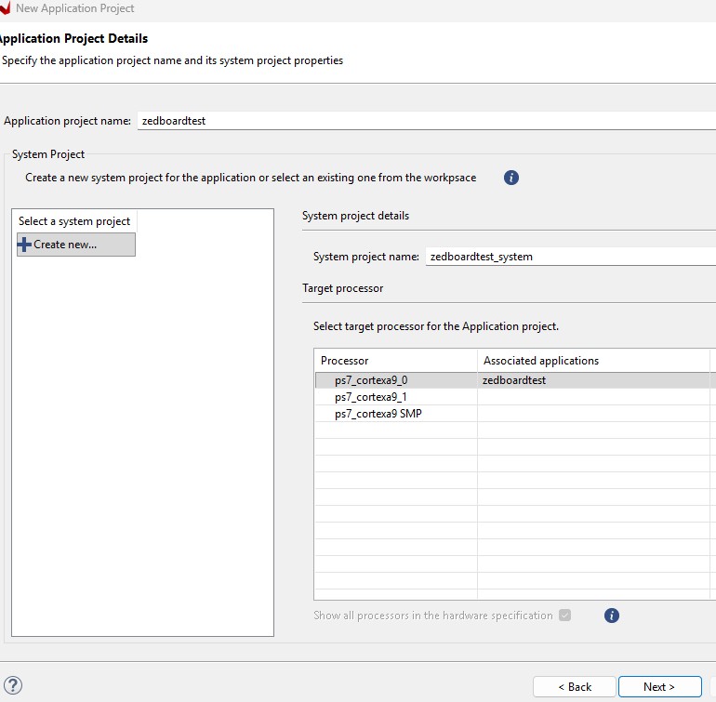
Task: Click info icon next to Show all processors
Action: [x=612, y=616]
